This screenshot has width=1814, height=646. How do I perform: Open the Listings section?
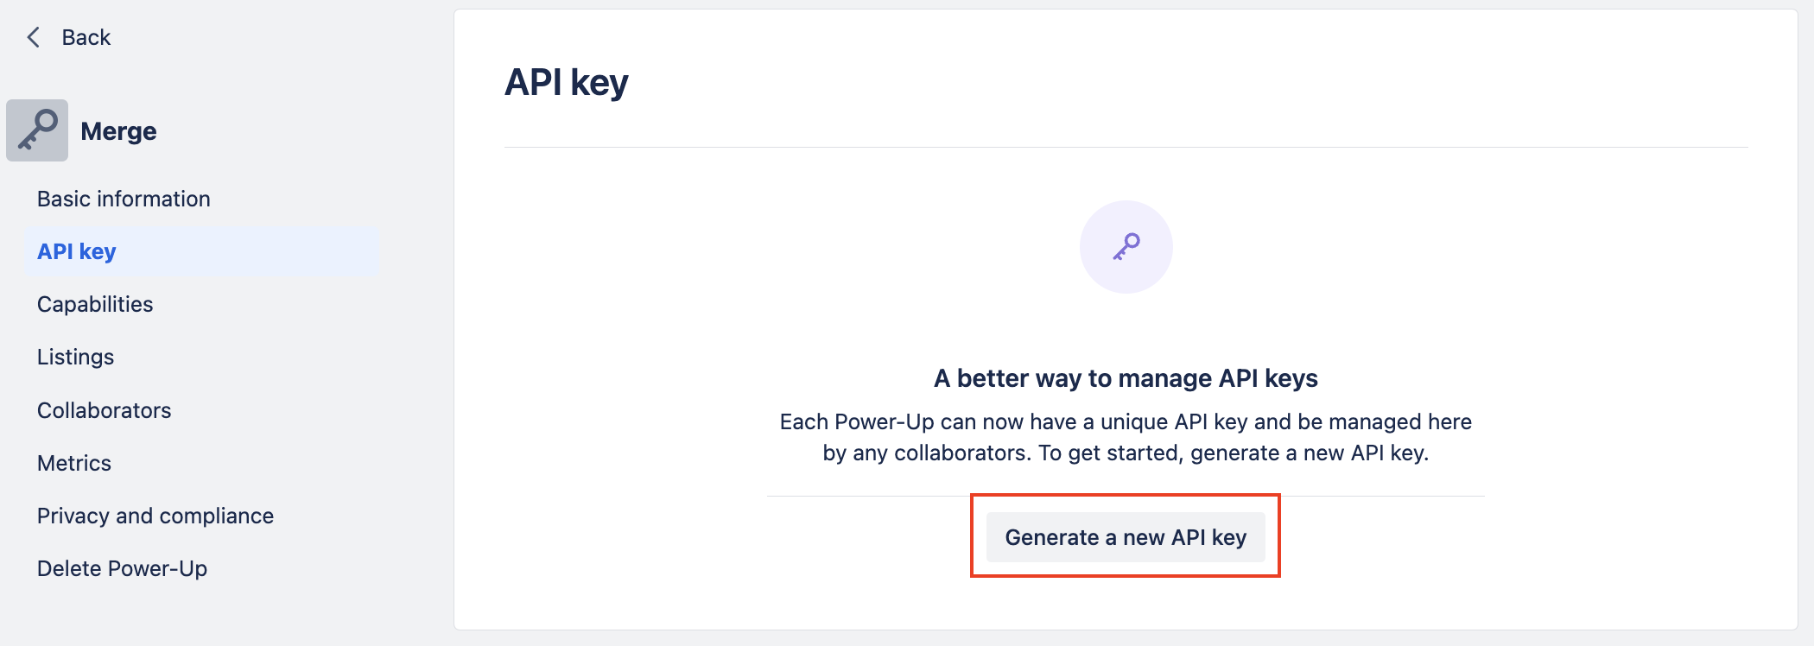[x=75, y=357]
